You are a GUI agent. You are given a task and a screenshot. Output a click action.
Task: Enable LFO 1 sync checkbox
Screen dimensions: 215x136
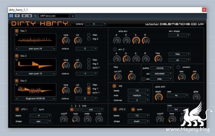[x=35, y=109]
